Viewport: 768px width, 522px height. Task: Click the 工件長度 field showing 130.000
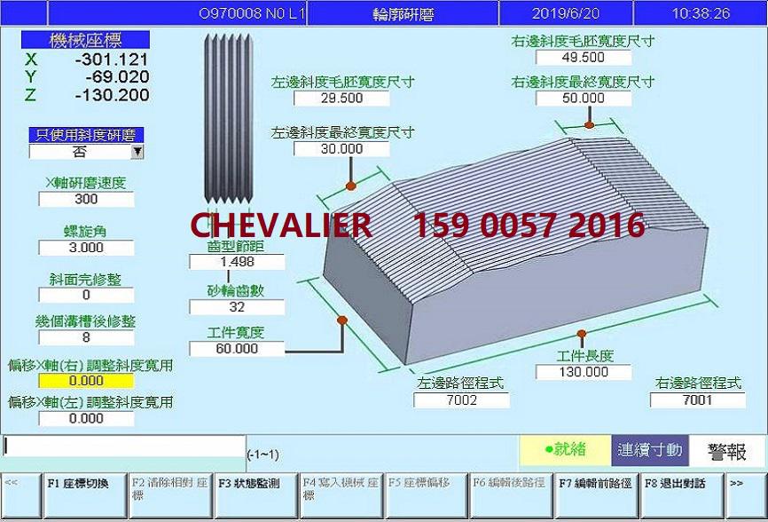point(583,372)
